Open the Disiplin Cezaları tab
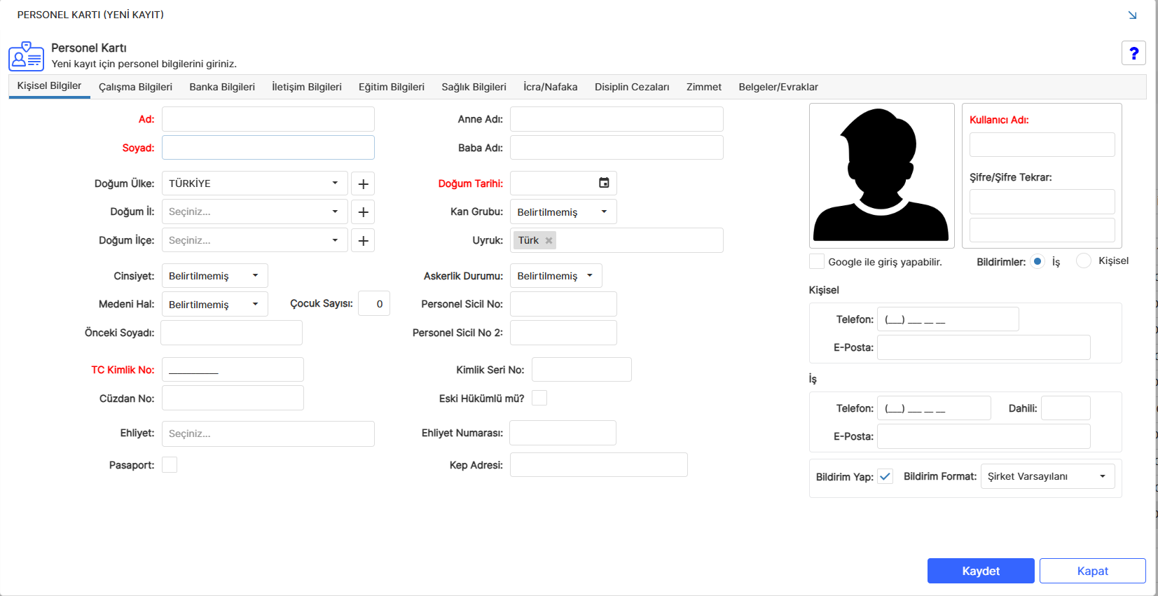Image resolution: width=1158 pixels, height=596 pixels. [x=632, y=87]
